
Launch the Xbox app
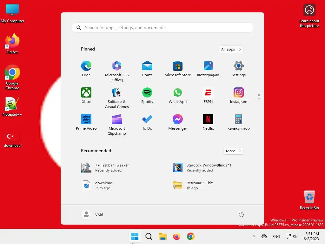[x=86, y=95]
